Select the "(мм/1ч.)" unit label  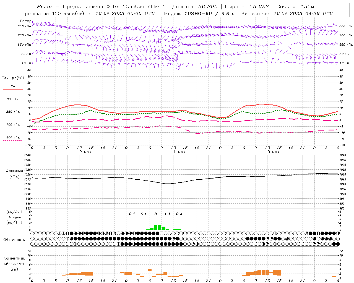(14, 222)
